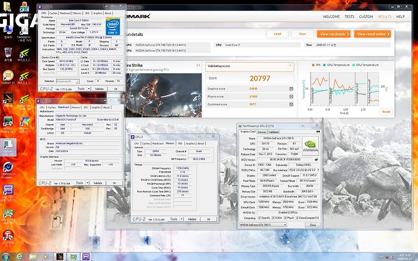418x261 pixels.
Task: Toggle the DirectCompute 5.0 checkbox in GPU-Z
Action: [297, 218]
